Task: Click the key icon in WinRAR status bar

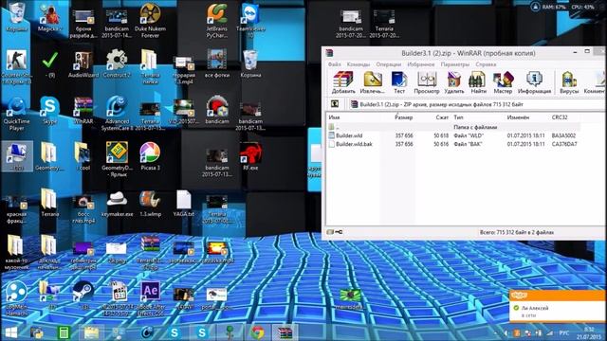Action: (x=339, y=232)
